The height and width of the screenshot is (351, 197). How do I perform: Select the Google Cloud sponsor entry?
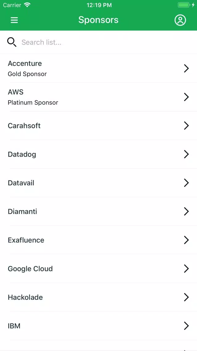tap(99, 269)
